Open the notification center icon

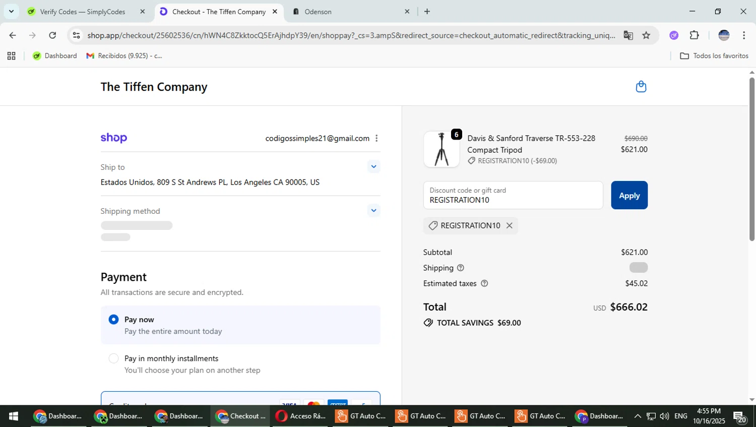[740, 417]
